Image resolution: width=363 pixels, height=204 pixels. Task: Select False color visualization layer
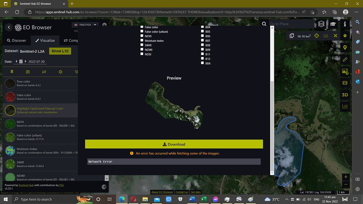24,97
